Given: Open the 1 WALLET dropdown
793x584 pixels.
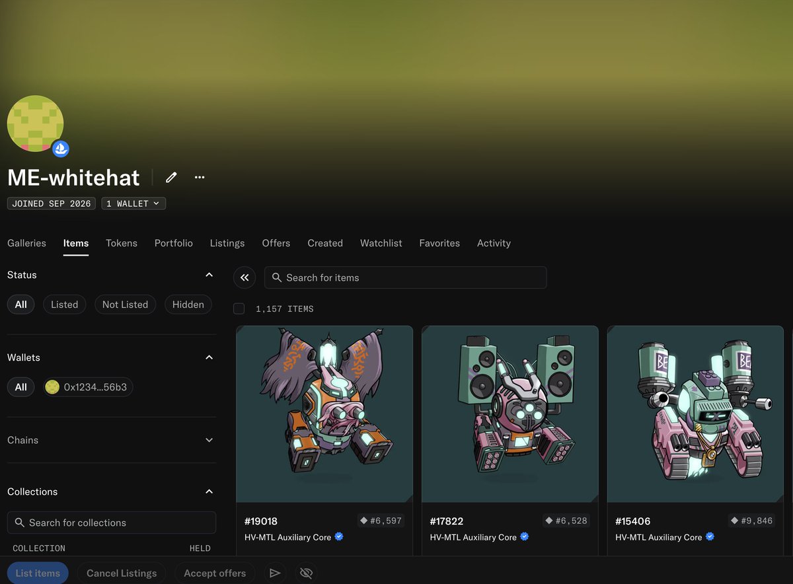Looking at the screenshot, I should pos(133,203).
